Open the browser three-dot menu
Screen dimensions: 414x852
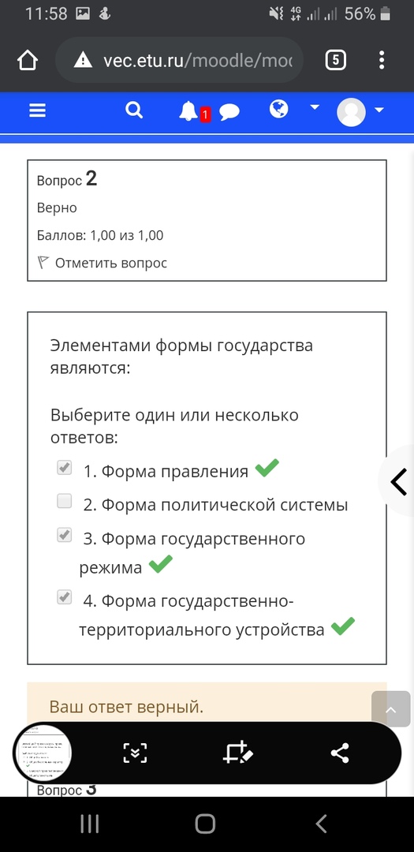[x=382, y=60]
